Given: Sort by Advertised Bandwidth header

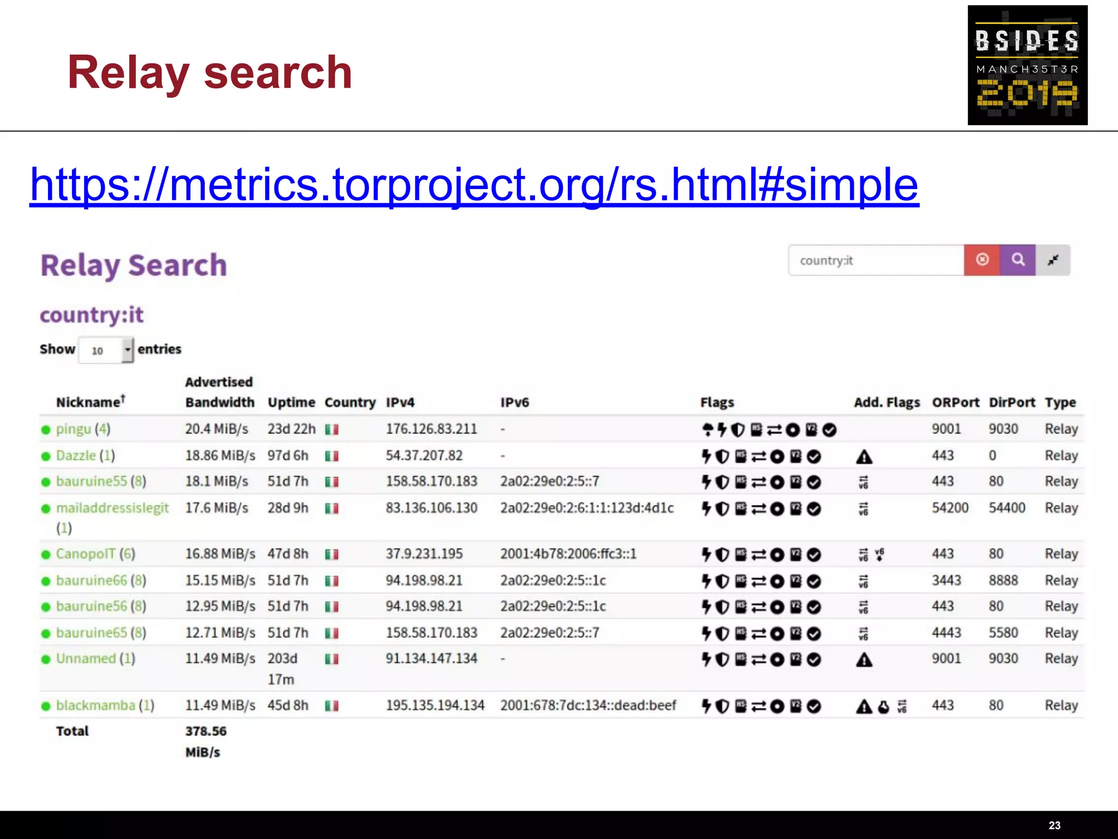Looking at the screenshot, I should click(x=219, y=392).
